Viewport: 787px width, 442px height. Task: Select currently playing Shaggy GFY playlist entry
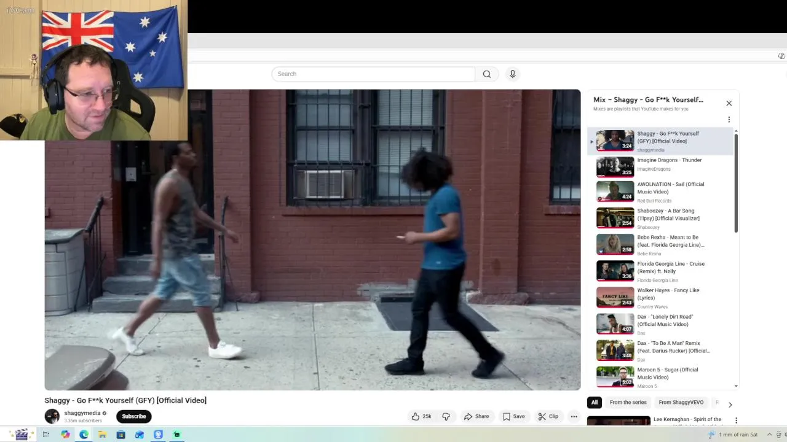pyautogui.click(x=661, y=141)
